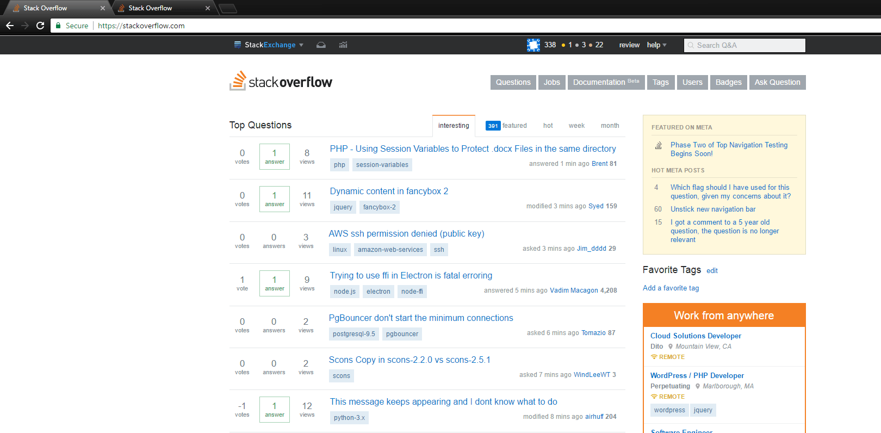Click the Search Q&A field
Image resolution: width=881 pixels, height=433 pixels.
(x=744, y=45)
